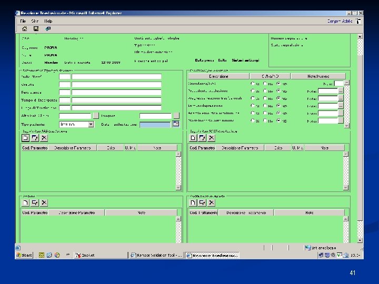Click the back arrow toolbar icon

pyautogui.click(x=48, y=28)
